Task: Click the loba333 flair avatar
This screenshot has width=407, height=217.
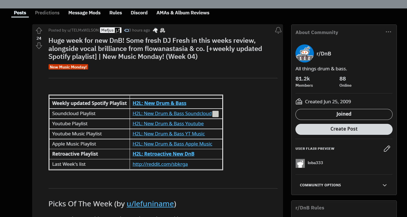Action: pos(300,163)
